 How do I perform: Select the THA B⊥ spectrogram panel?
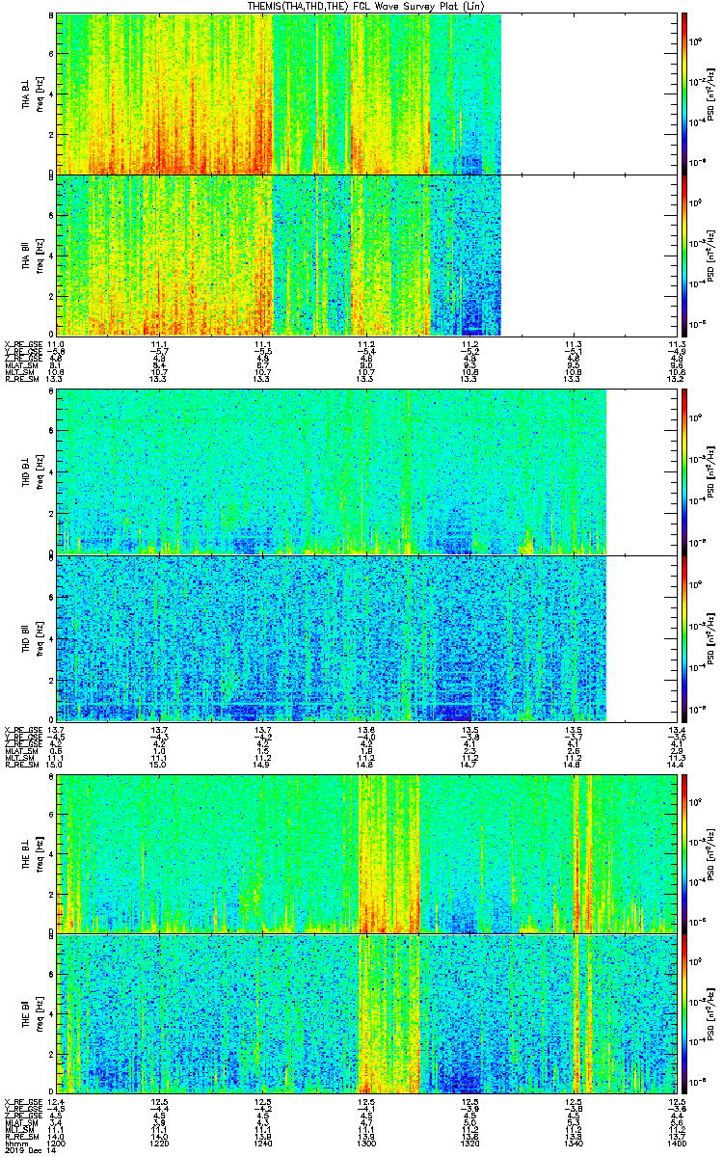tap(366, 94)
